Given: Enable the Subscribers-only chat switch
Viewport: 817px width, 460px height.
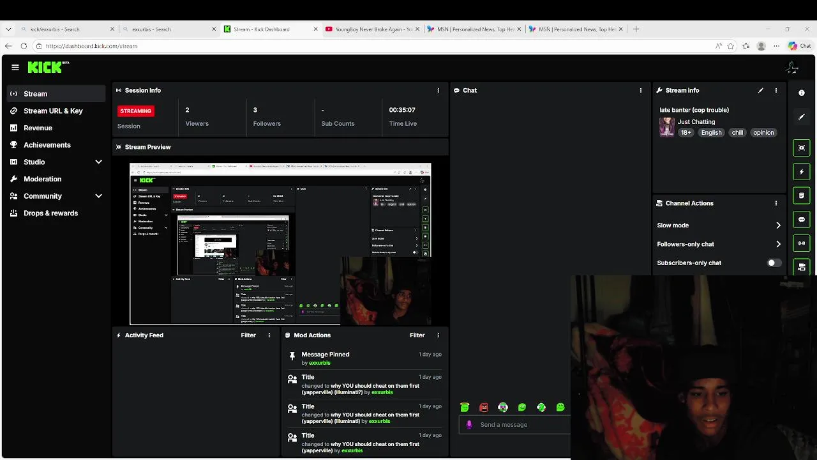Looking at the screenshot, I should [x=774, y=263].
